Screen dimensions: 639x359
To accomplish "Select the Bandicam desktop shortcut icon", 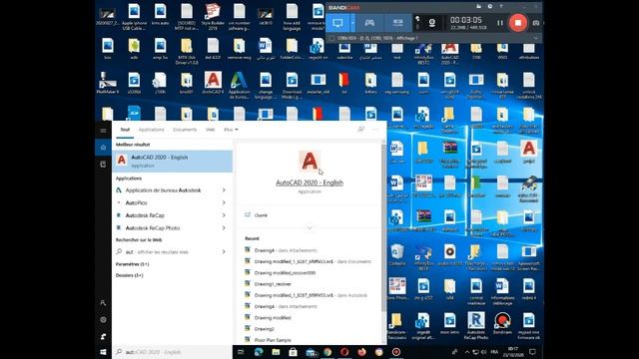I will pos(502,323).
